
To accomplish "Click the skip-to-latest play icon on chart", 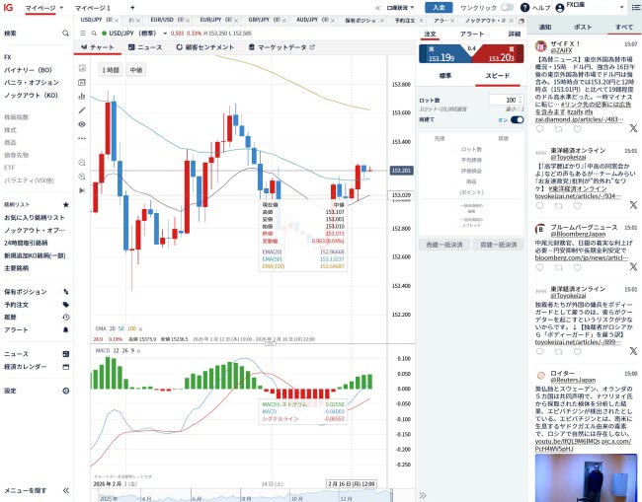I will pyautogui.click(x=82, y=190).
